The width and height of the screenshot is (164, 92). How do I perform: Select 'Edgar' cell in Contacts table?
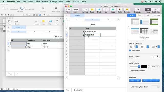tap(34, 47)
